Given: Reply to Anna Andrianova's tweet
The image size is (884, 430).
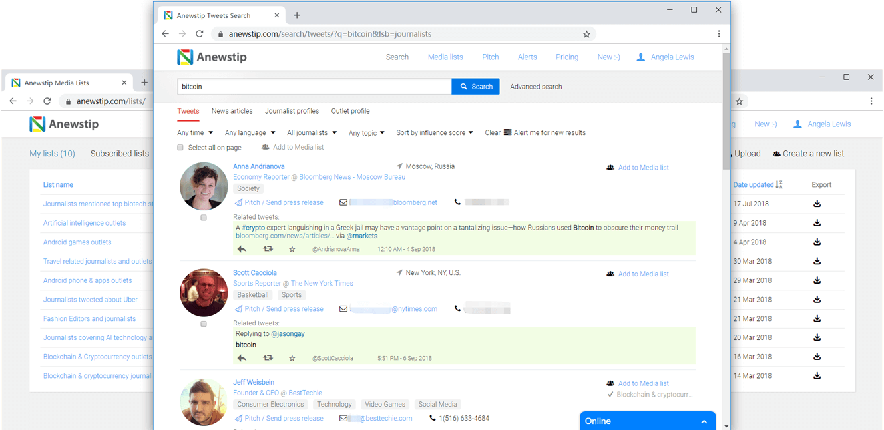Looking at the screenshot, I should [x=242, y=249].
